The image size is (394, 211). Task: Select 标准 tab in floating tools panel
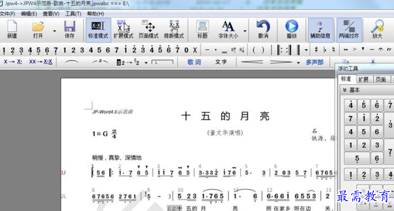click(346, 79)
